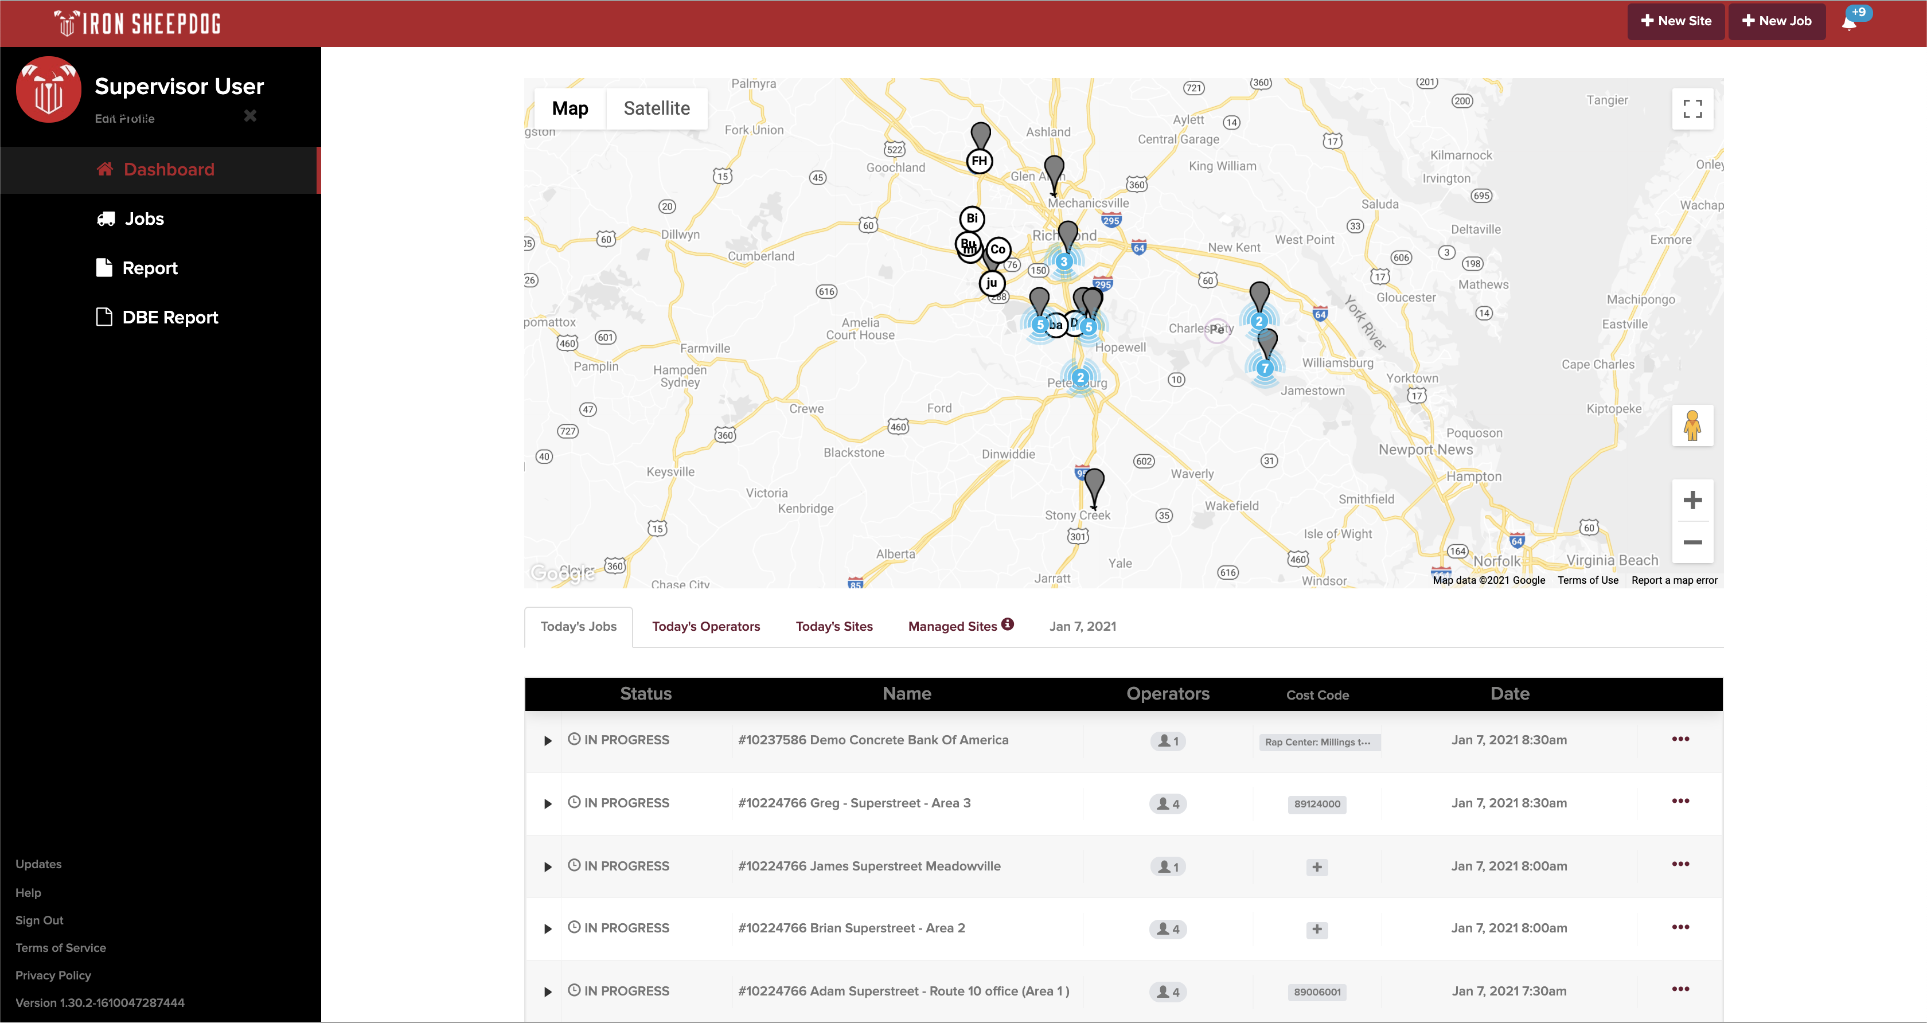
Task: Open options menu for Bank Of America job
Action: pos(1680,739)
